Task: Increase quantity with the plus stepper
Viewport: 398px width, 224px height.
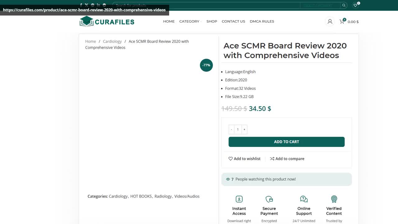Action: (244, 129)
